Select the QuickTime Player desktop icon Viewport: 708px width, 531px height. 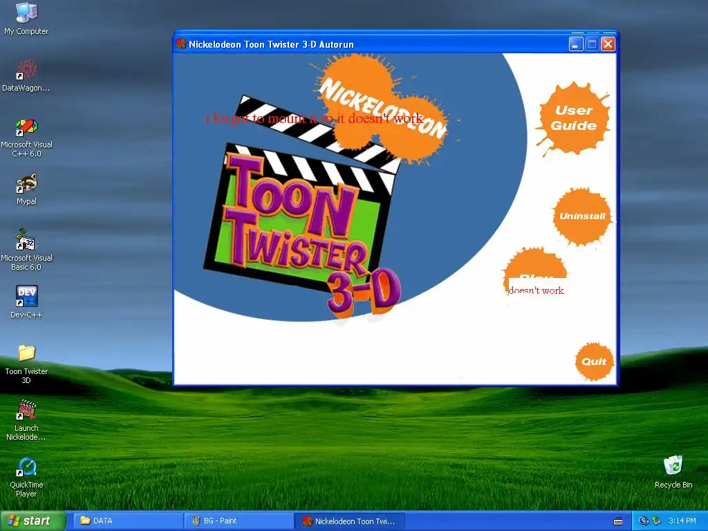pos(26,477)
